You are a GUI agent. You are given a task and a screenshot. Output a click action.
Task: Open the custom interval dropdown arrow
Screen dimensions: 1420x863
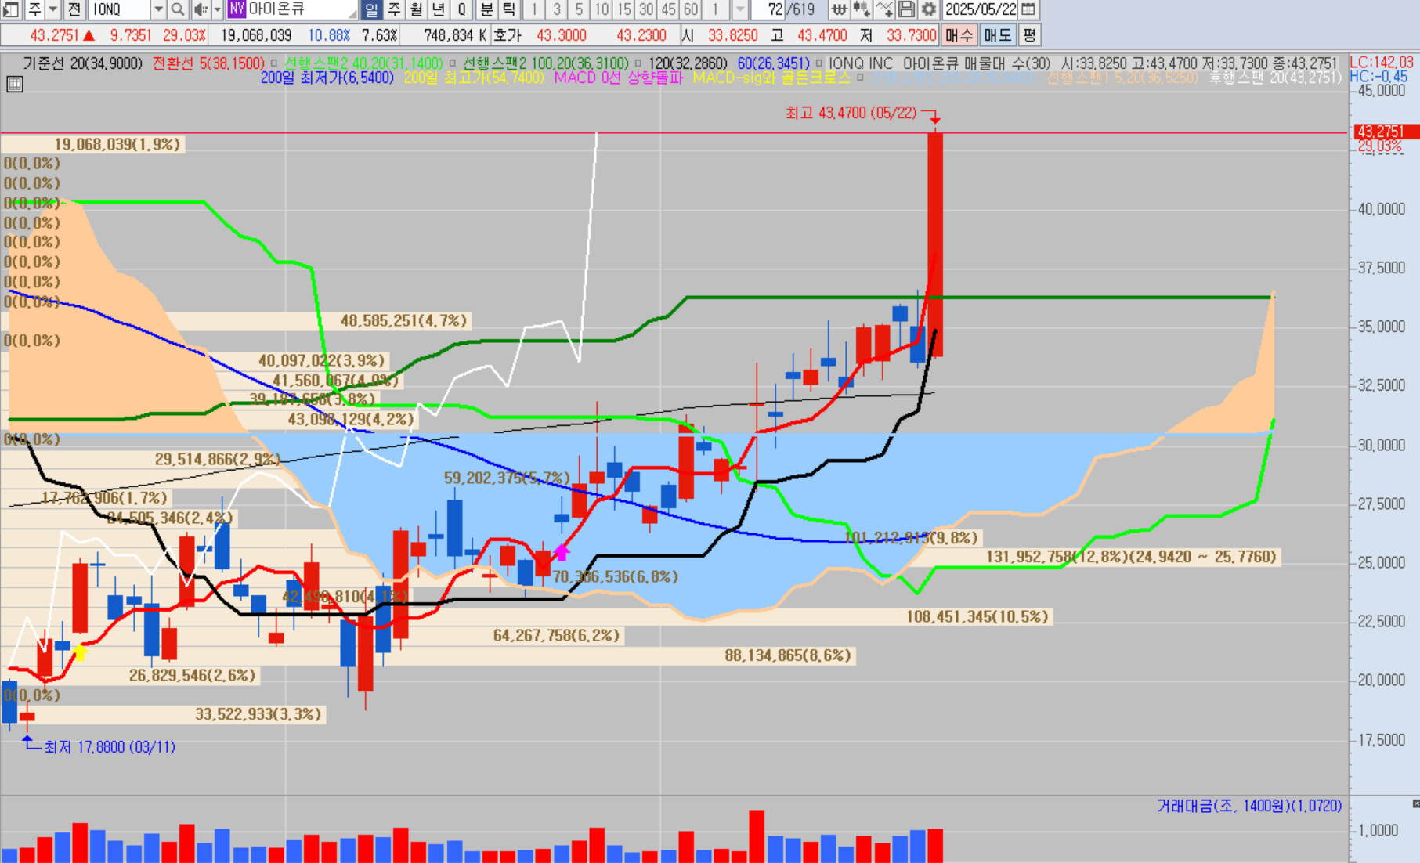click(x=740, y=9)
